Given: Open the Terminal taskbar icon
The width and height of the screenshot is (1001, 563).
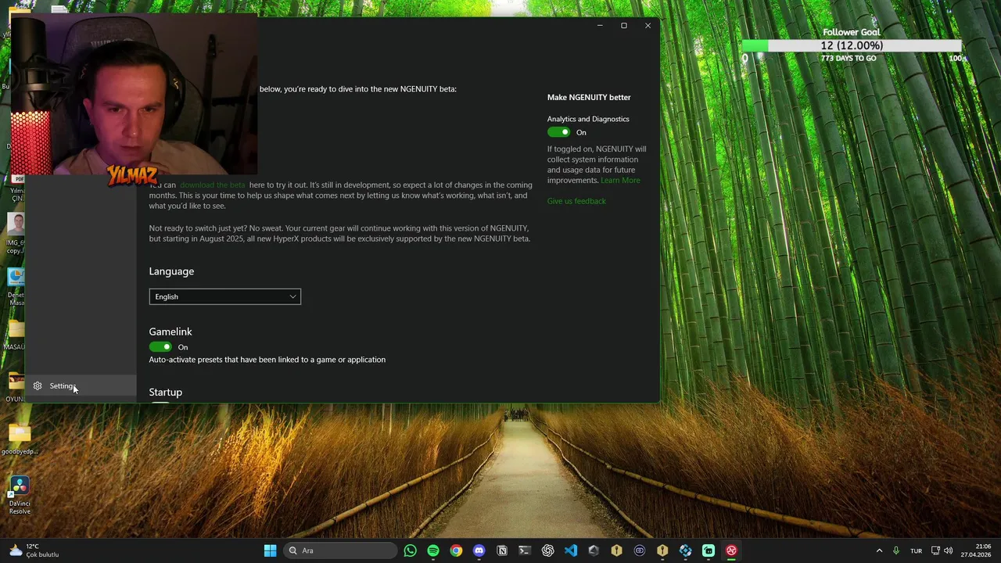Looking at the screenshot, I should pos(525,550).
